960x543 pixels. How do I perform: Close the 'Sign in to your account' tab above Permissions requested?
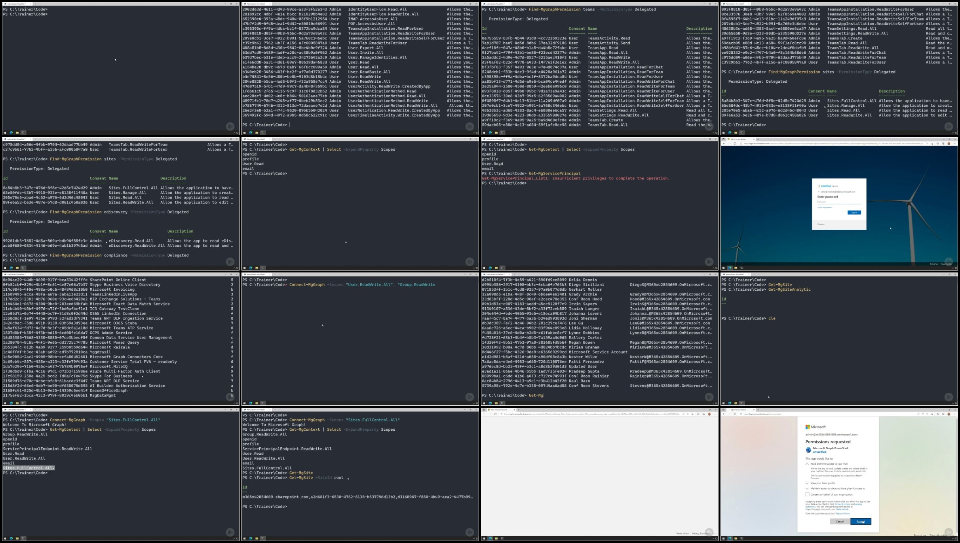coord(754,410)
